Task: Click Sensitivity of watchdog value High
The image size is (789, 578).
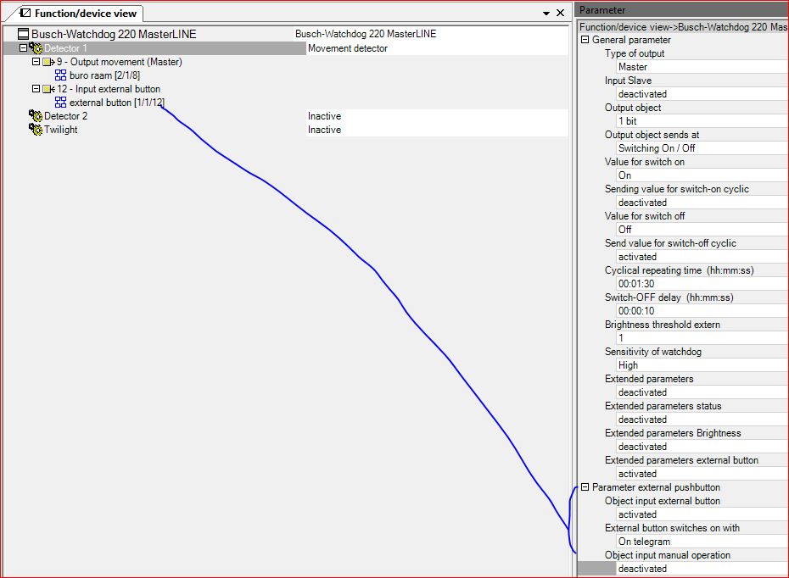Action: [702, 365]
